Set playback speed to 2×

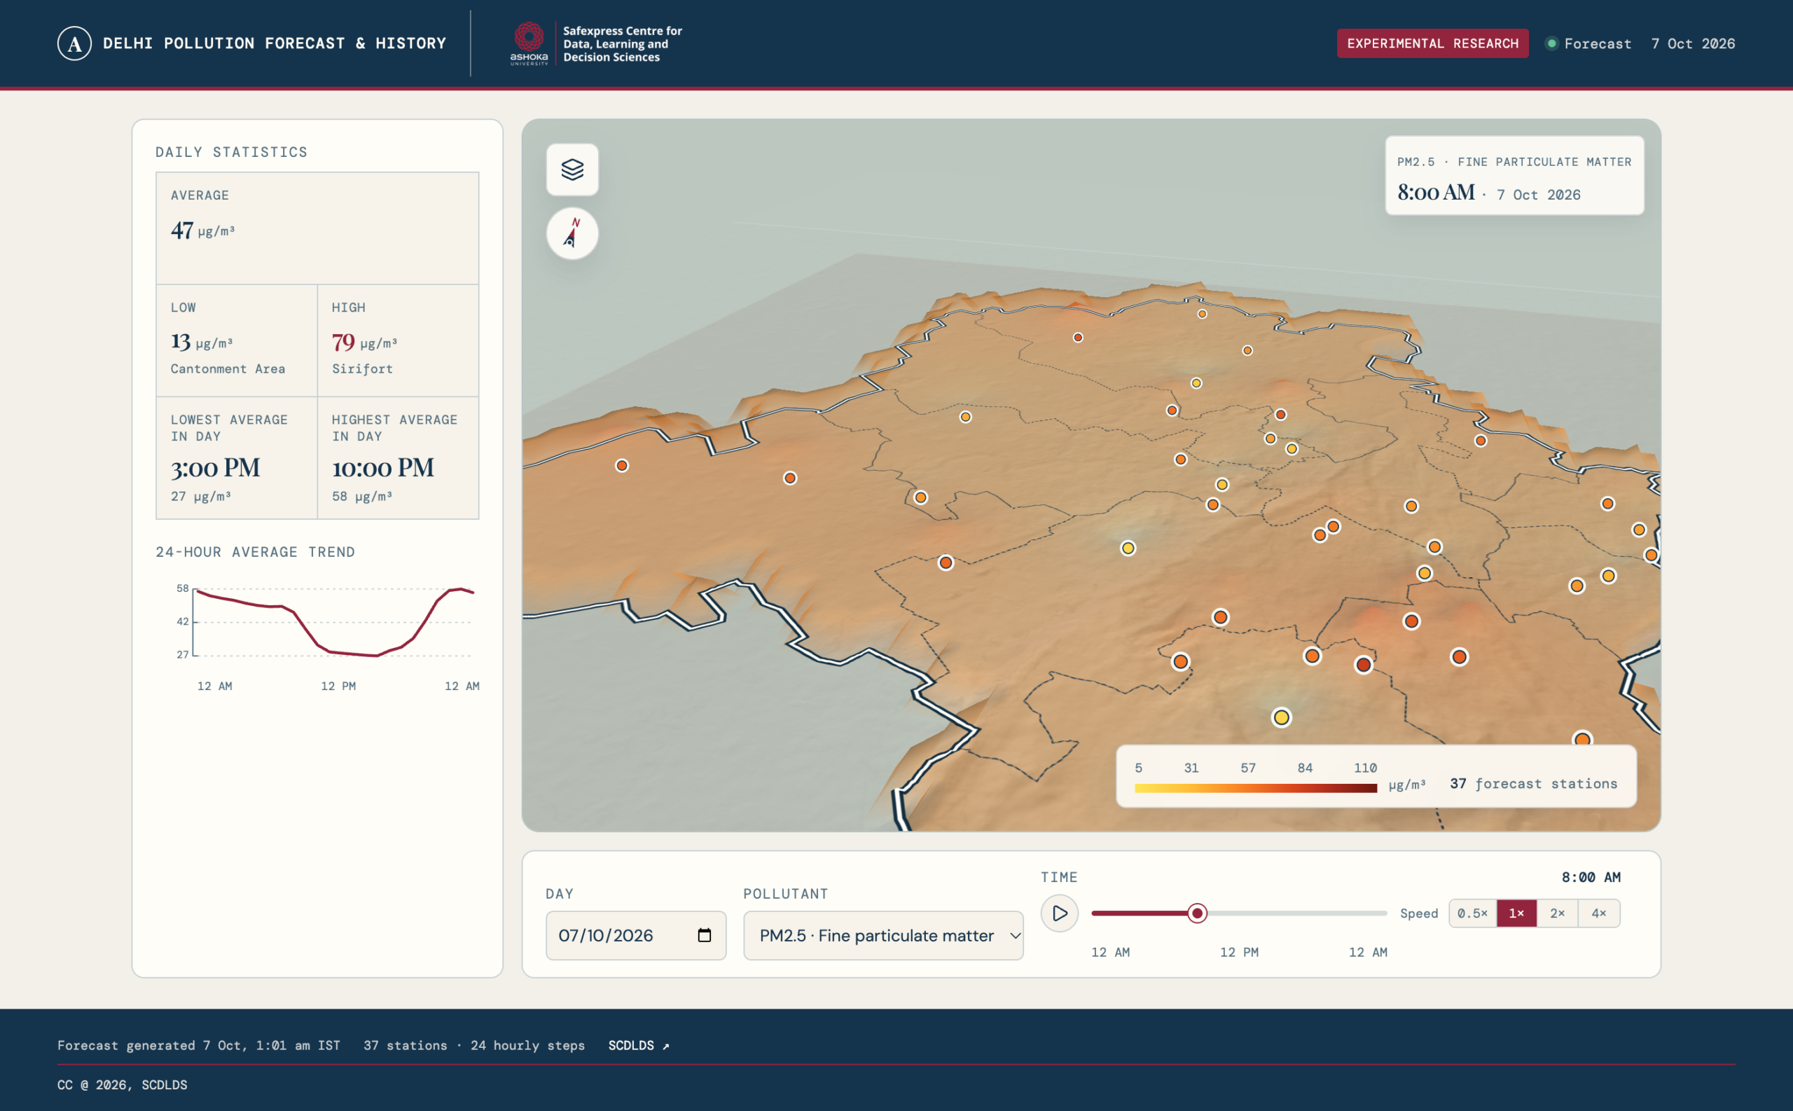click(1557, 913)
